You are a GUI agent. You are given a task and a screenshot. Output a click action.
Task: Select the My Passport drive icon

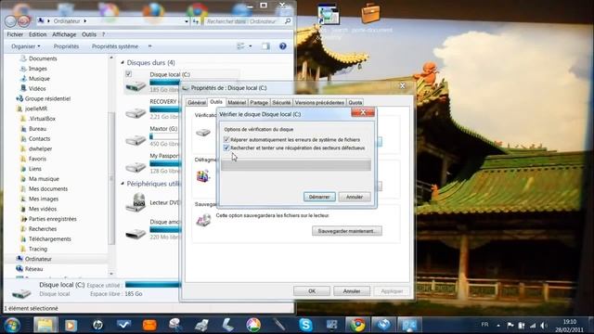click(136, 167)
